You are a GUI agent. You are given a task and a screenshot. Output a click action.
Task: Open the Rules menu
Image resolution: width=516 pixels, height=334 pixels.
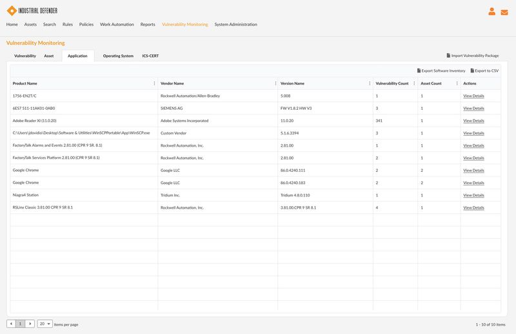(68, 25)
